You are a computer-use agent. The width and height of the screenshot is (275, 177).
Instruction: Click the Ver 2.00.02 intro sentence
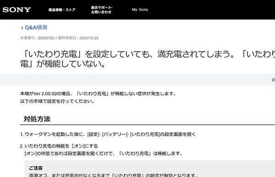(98, 94)
